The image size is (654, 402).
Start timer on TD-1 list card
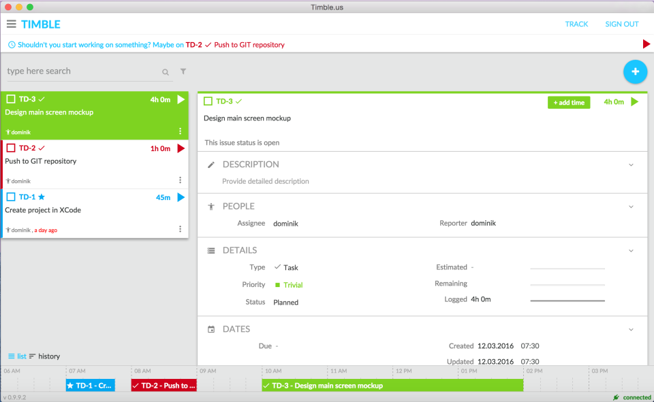click(181, 197)
